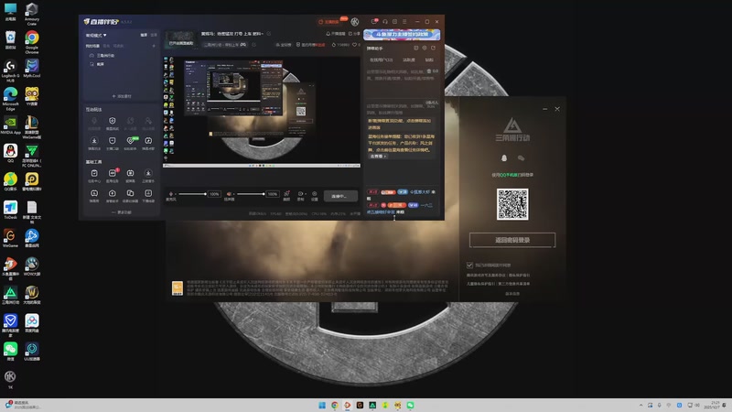Switch to the middle 弹幕助手 tab
Viewport: 732px width, 412px height.
pos(408,60)
